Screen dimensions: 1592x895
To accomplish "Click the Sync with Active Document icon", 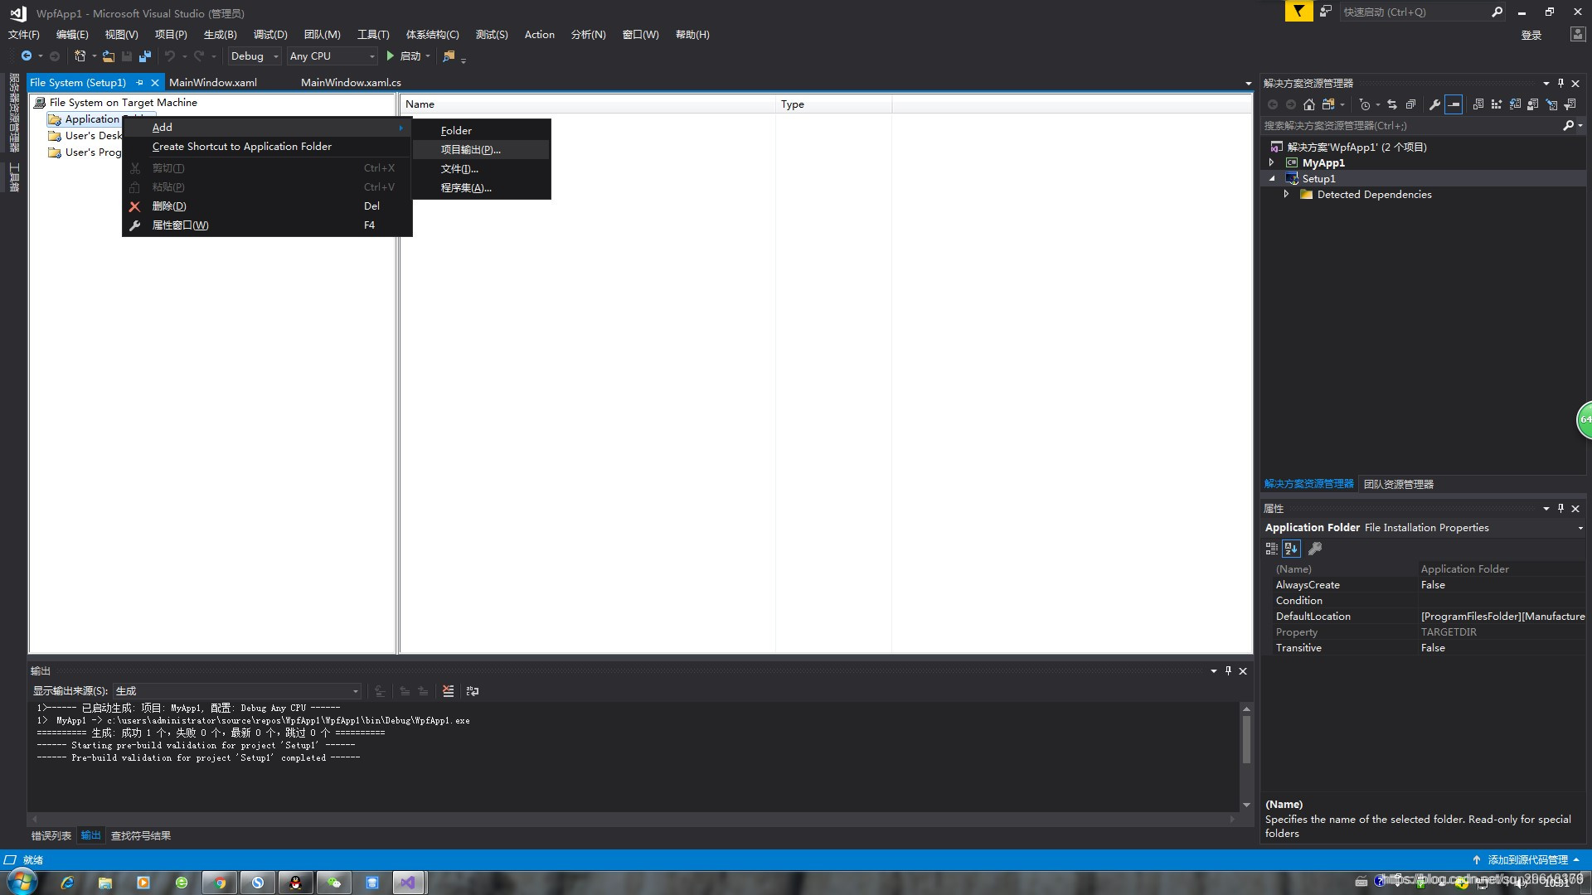I will coord(1392,104).
